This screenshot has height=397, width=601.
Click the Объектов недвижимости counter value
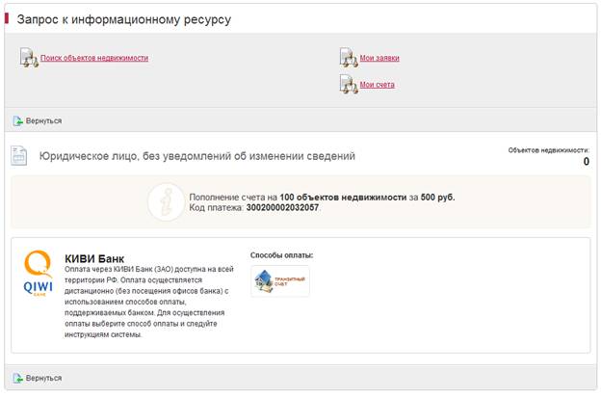pyautogui.click(x=586, y=162)
